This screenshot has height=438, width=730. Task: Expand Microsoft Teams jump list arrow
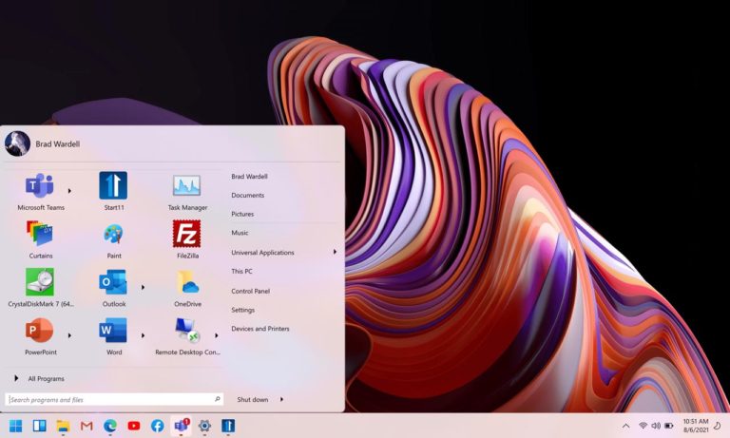[x=69, y=191]
